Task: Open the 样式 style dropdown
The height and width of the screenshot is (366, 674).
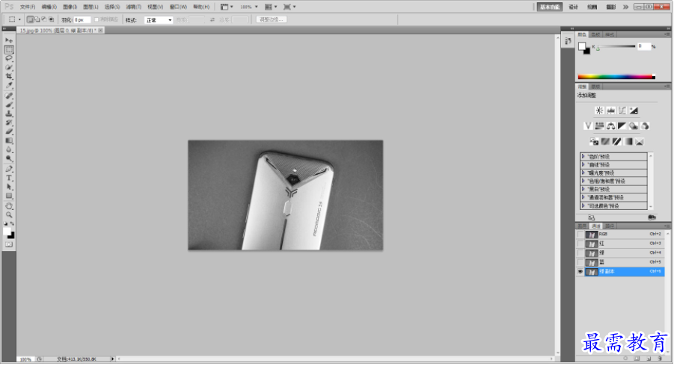Action: [158, 20]
